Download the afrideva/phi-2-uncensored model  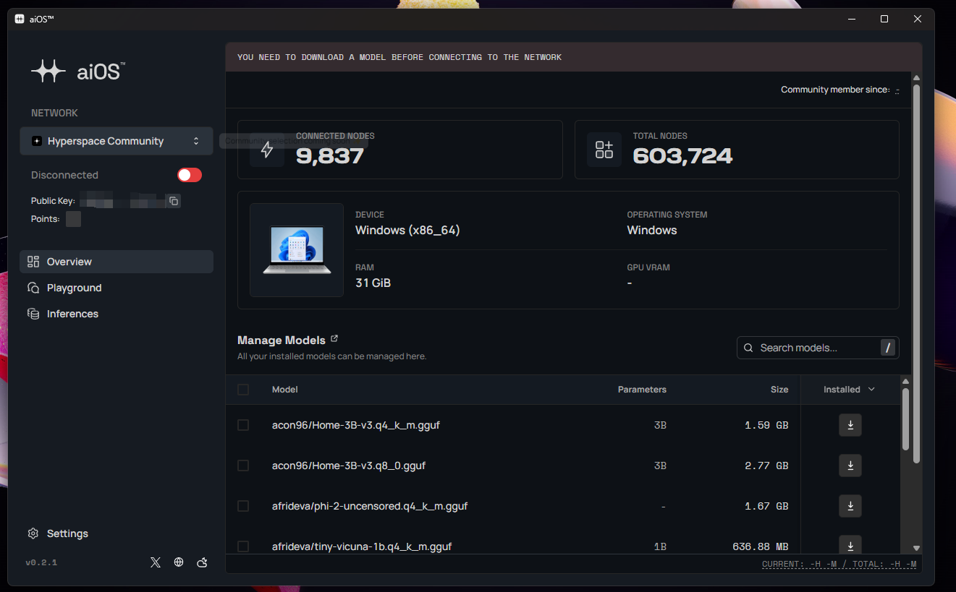[x=850, y=506]
